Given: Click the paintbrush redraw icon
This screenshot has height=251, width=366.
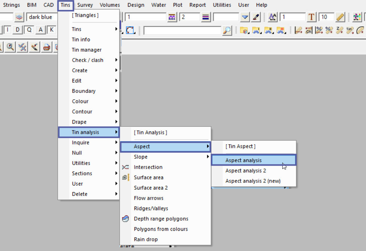Looking at the screenshot, I should click(x=35, y=47).
